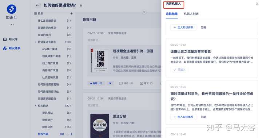Open article 渠道运营之流量洞察三要素
The height and width of the screenshot is (138, 262).
click(x=190, y=52)
